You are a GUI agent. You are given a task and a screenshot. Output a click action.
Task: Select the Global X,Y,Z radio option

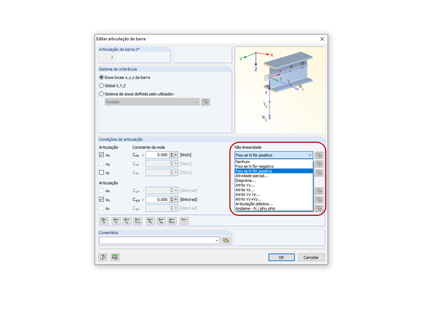(x=102, y=86)
